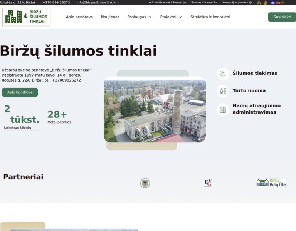Open the FVG partner logo
This screenshot has width=296, height=231.
(x=208, y=183)
